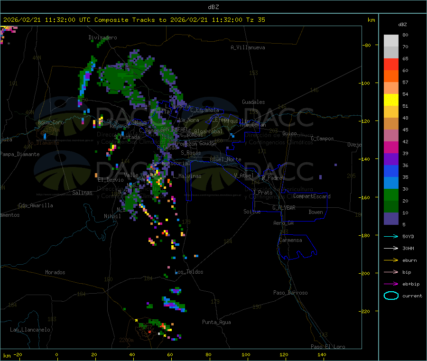This screenshot has height=361, width=427.
Task: Click the 'Los_Toldos' map label
Action: (x=189, y=272)
